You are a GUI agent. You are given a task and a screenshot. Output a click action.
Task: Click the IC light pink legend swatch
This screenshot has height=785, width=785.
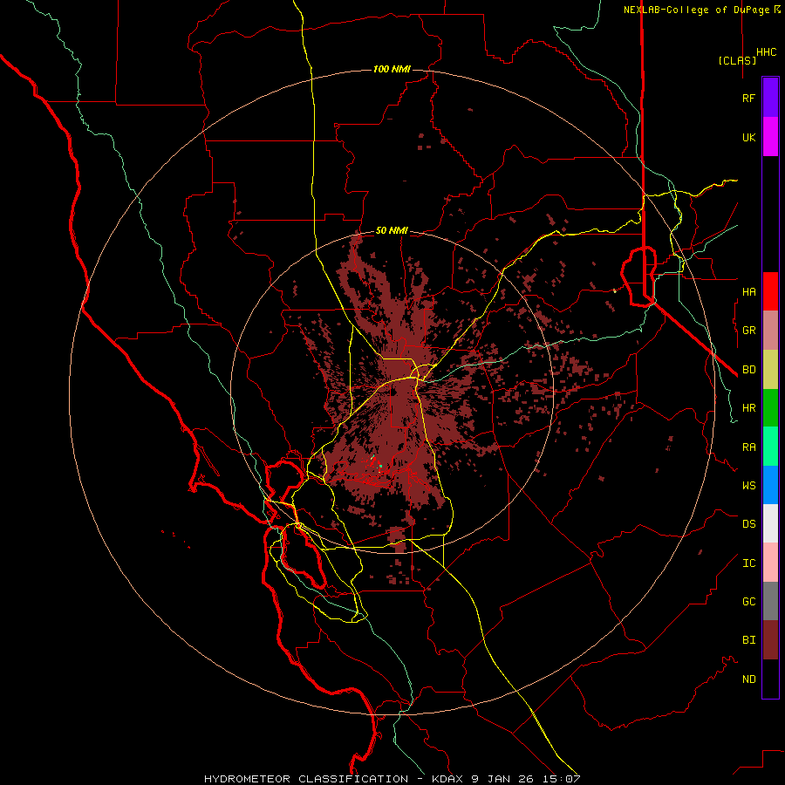tap(770, 563)
